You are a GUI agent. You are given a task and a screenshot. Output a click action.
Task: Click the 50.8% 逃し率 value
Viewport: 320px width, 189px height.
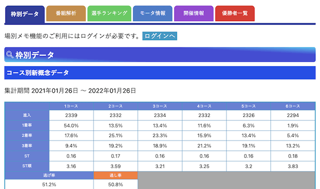115,184
